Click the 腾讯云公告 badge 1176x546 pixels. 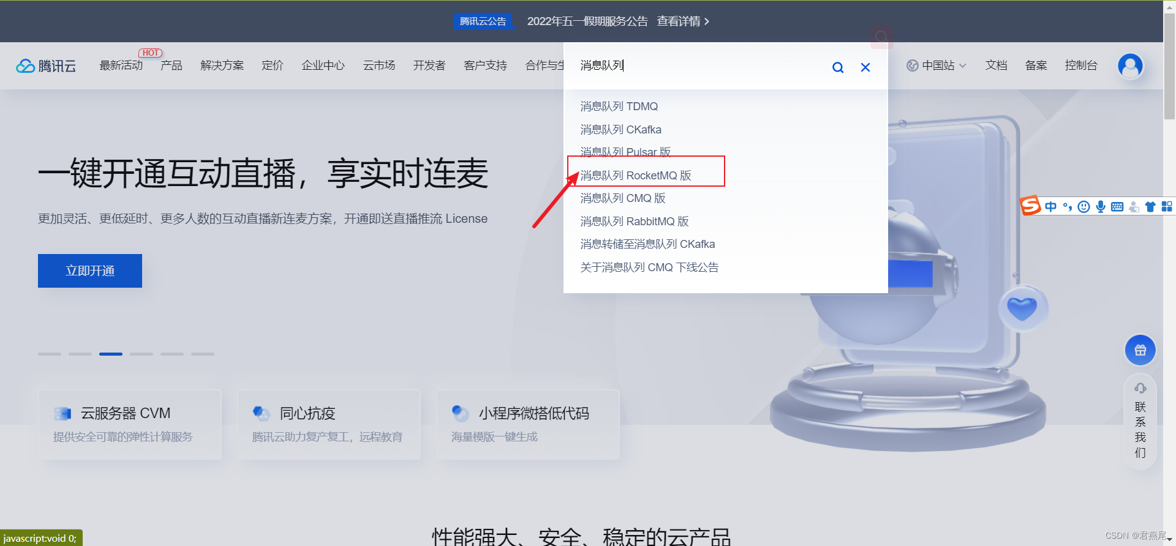tap(483, 21)
